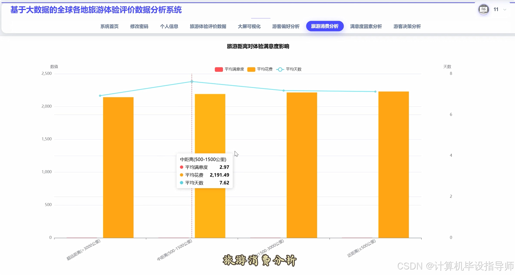Open the 满意度因素分析 page
The height and width of the screenshot is (275, 515).
pyautogui.click(x=366, y=26)
